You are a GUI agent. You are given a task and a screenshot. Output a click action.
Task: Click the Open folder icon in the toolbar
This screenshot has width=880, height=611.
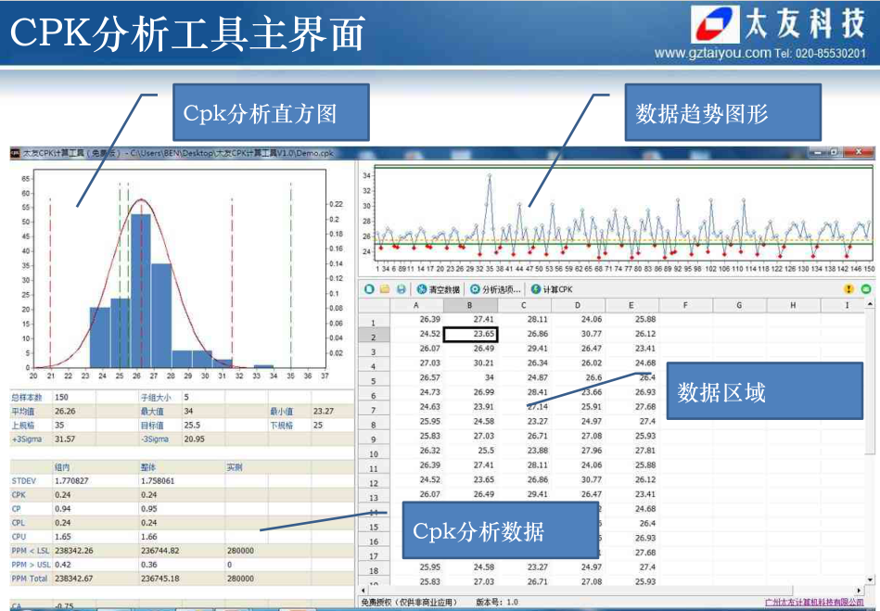[385, 289]
